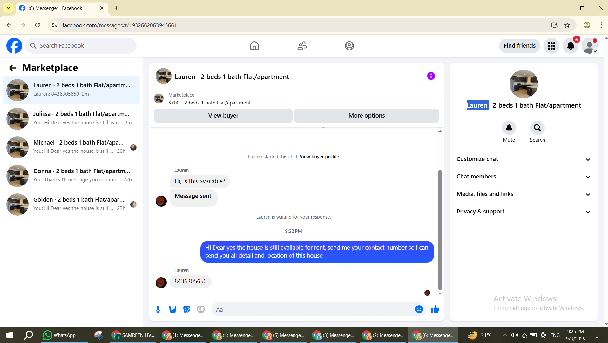Open a new browser tab

116,8
